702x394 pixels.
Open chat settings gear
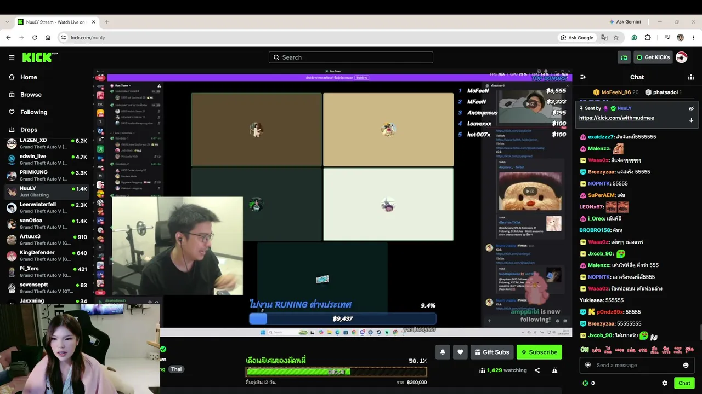(665, 383)
